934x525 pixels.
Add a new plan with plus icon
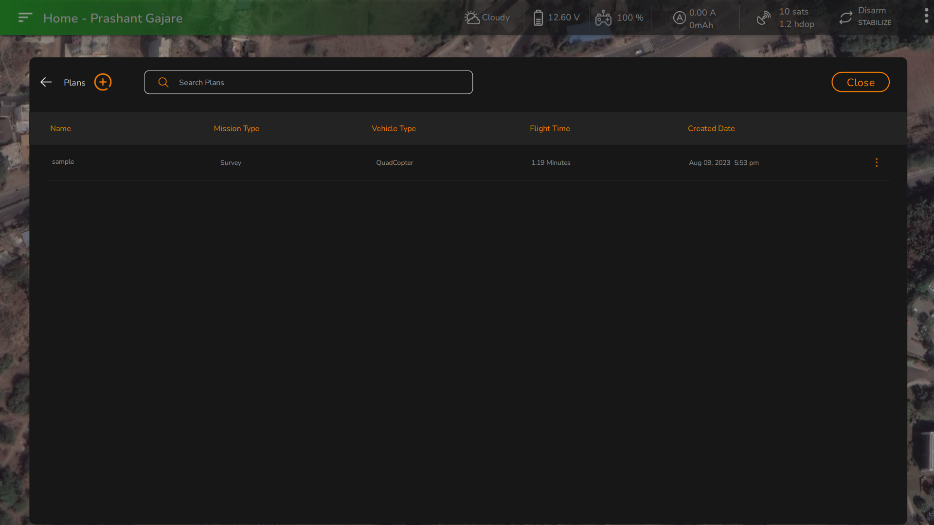pyautogui.click(x=103, y=82)
